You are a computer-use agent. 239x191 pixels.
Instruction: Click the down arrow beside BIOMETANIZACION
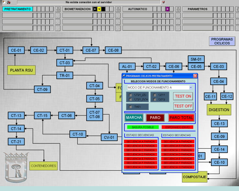pos(118,9)
